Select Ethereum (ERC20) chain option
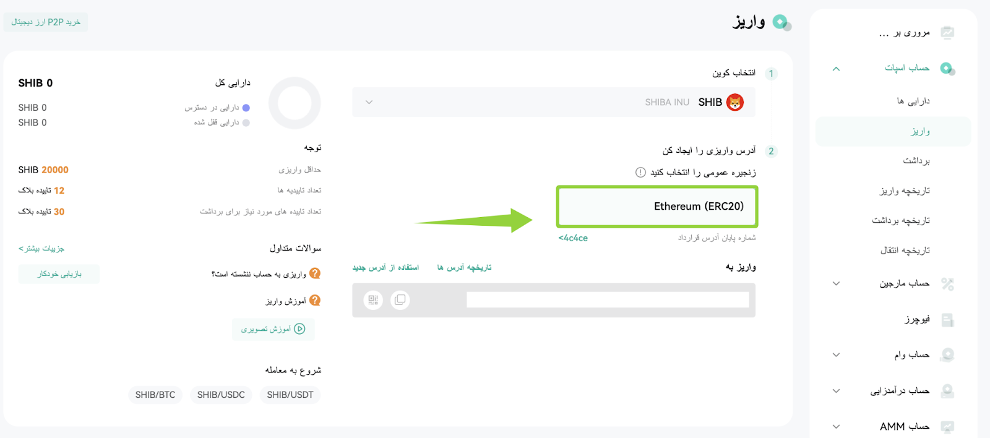The image size is (990, 438). [657, 207]
